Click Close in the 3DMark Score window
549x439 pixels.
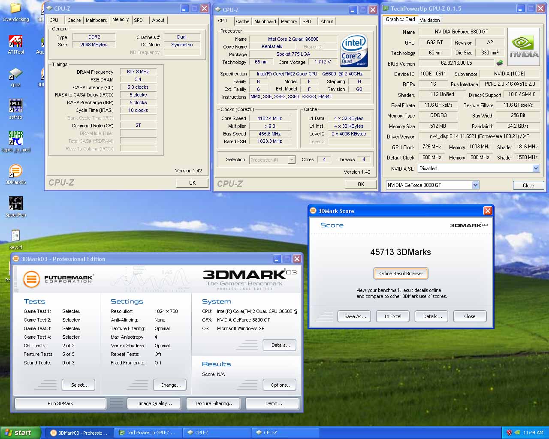tap(470, 316)
